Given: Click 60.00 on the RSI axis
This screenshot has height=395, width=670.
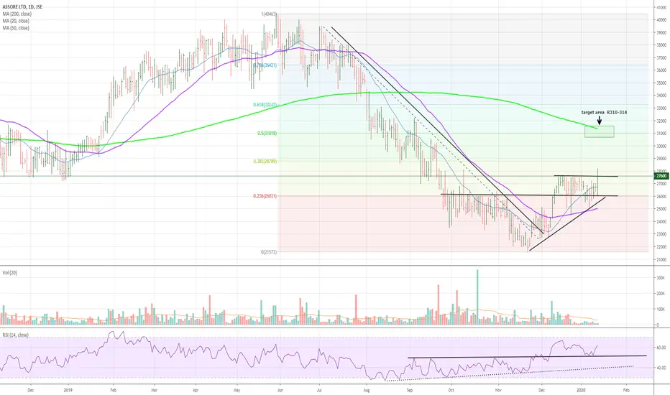Looking at the screenshot, I should click(661, 348).
